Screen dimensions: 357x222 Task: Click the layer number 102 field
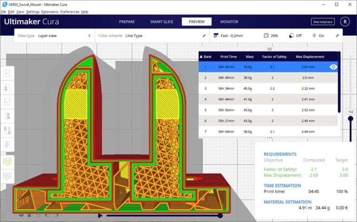[350, 112]
